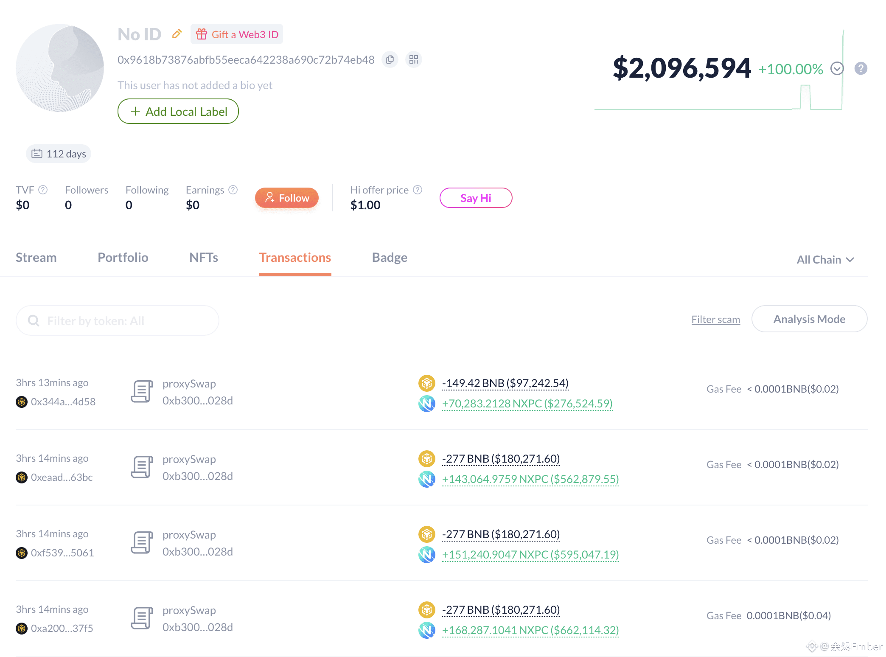The width and height of the screenshot is (886, 657).
Task: Follow this wallet user
Action: (286, 197)
